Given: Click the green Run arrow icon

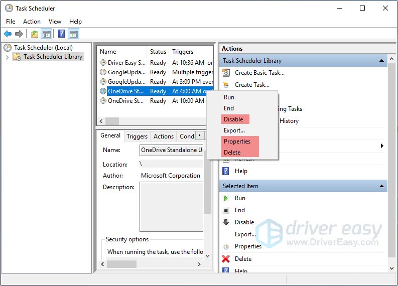Looking at the screenshot, I should pos(226,198).
